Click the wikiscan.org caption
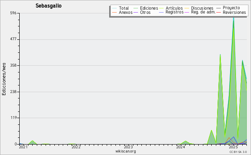Screen dimensions: 251x155 (125, 151)
